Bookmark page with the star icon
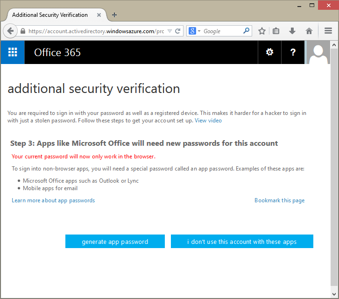Screen dimensions: 339x299 (x=262, y=31)
